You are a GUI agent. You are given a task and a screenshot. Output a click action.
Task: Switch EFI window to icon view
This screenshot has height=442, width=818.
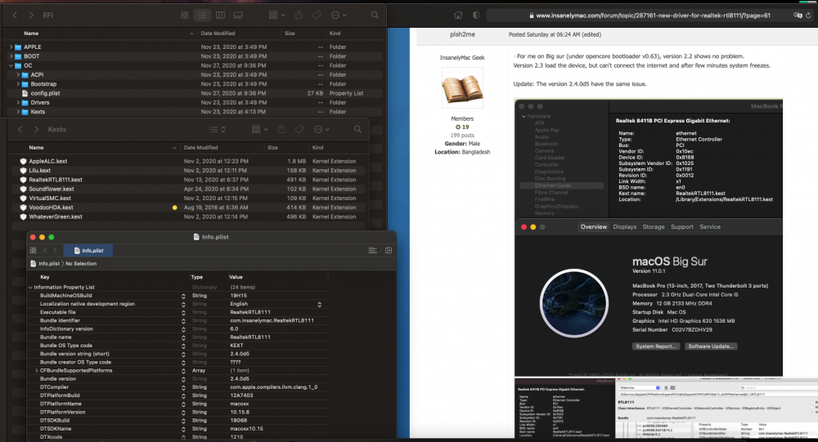pos(185,16)
